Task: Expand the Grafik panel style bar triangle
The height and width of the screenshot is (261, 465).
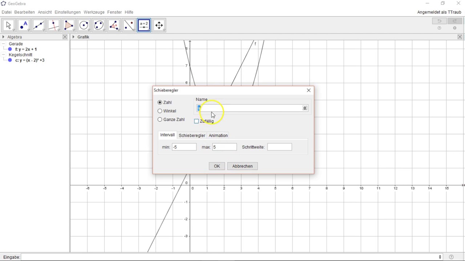Action: [x=73, y=37]
